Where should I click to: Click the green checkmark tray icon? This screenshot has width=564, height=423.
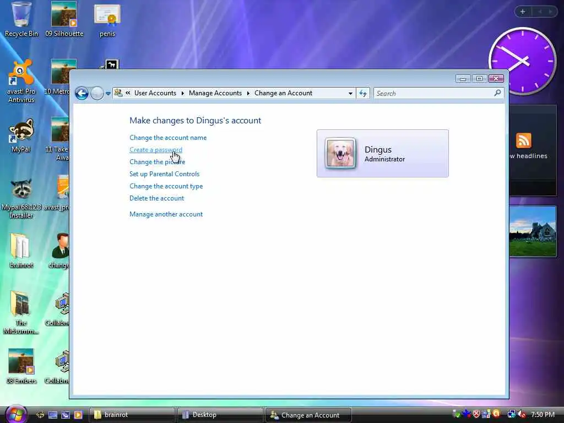[457, 414]
